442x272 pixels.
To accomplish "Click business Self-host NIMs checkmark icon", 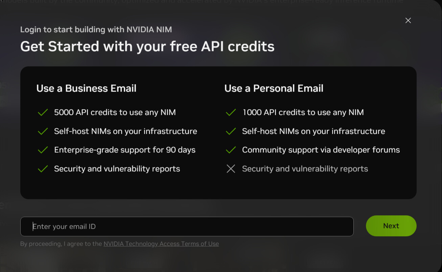I will 43,131.
